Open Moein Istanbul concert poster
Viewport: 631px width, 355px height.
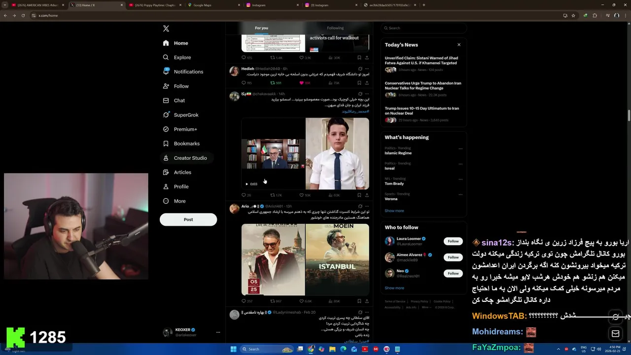[337, 259]
